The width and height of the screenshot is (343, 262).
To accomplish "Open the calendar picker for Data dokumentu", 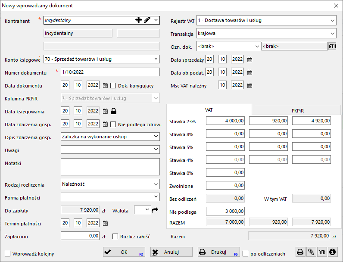I will click(105, 85).
